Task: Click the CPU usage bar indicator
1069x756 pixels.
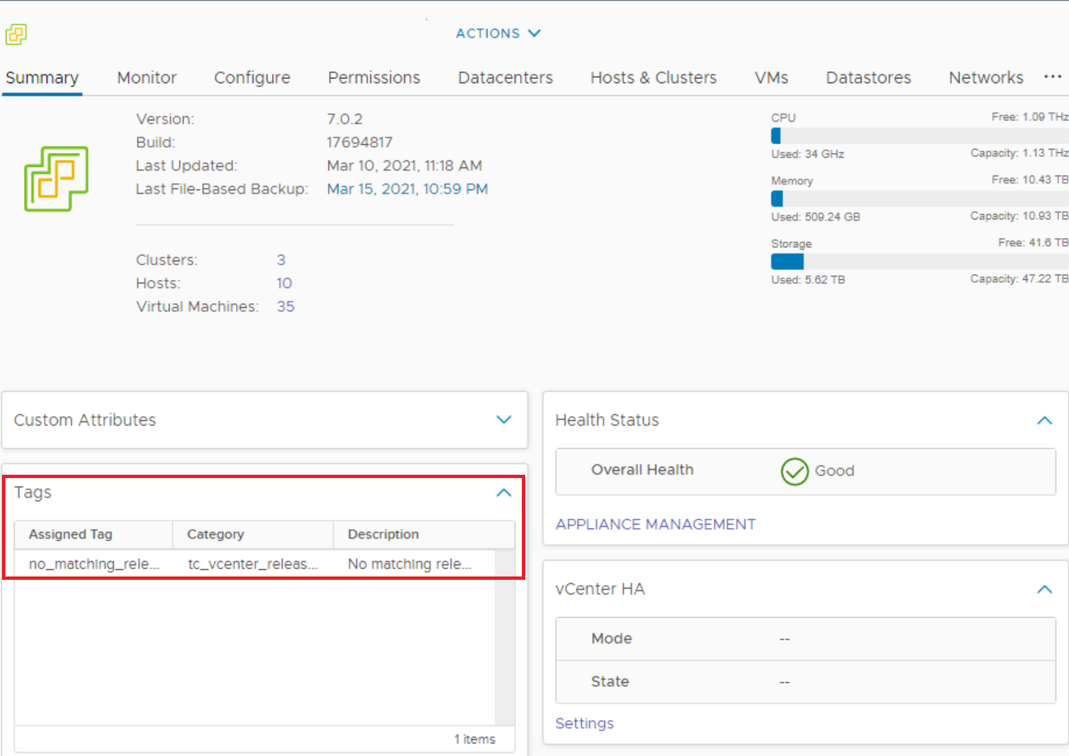Action: coord(775,135)
